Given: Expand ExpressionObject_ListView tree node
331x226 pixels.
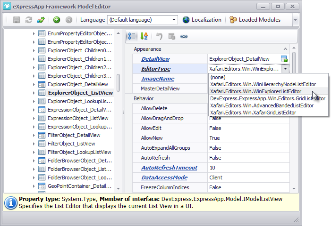Looking at the screenshot, I should click(34, 118).
